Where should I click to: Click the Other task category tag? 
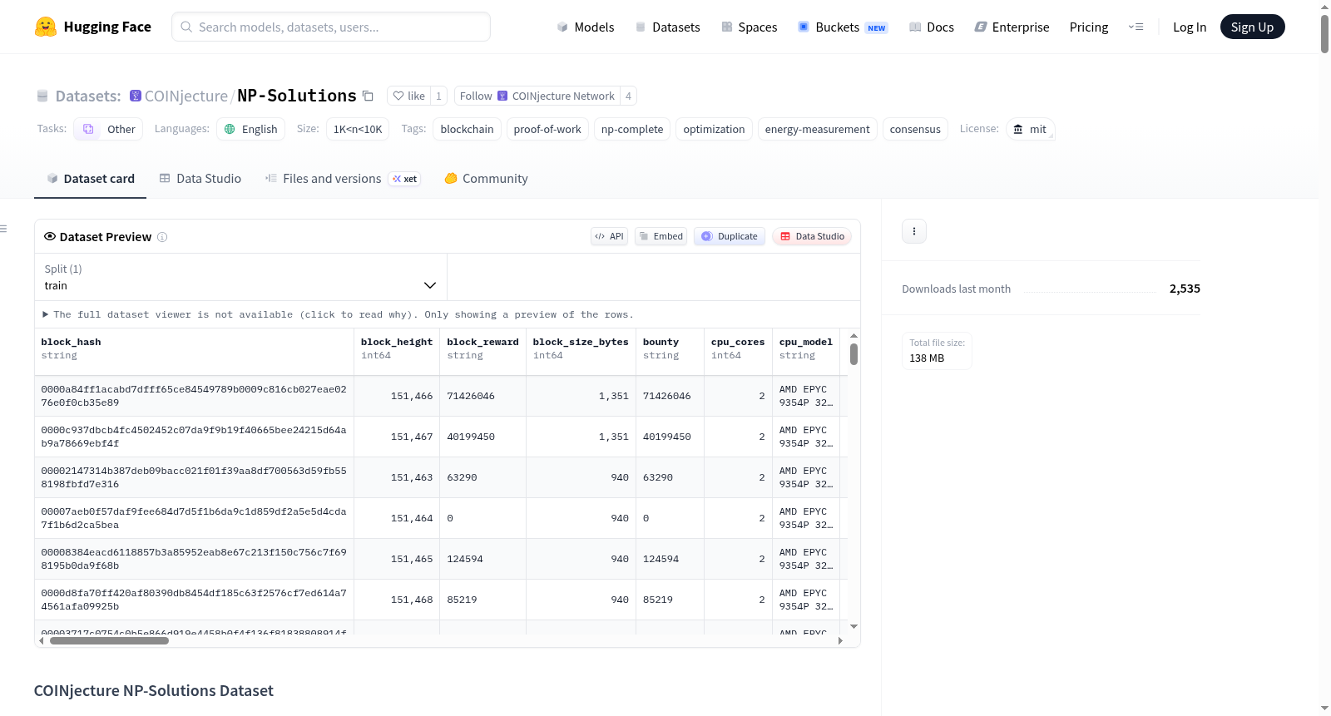coord(109,129)
